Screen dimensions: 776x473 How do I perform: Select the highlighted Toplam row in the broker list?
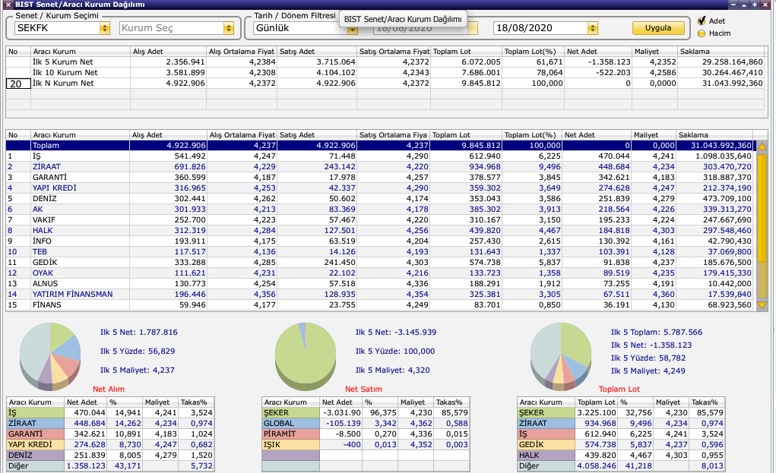[379, 145]
